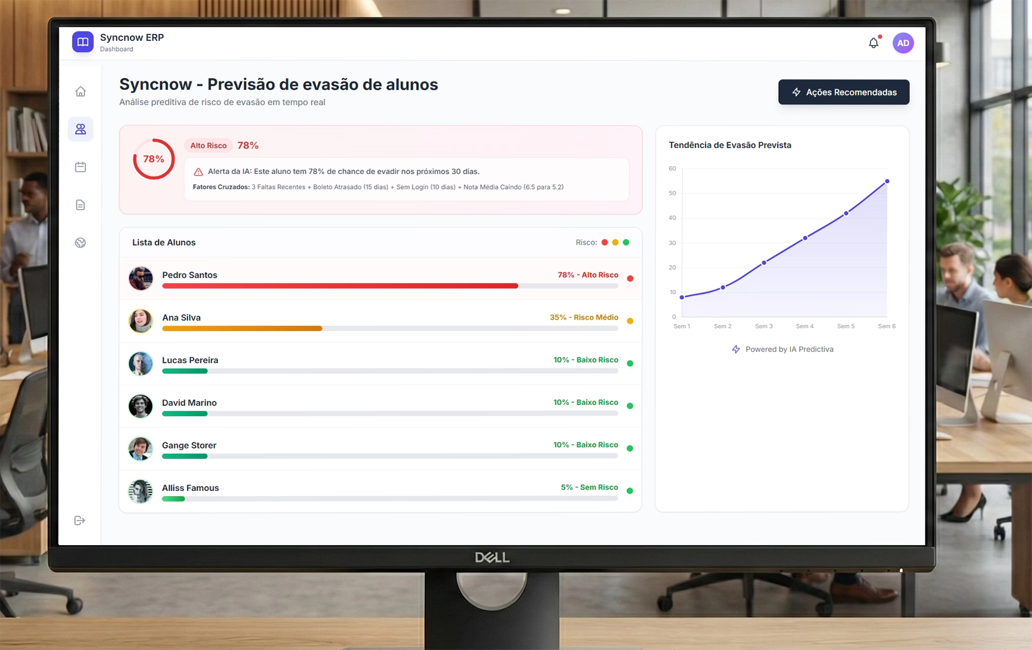Viewport: 1032px width, 650px height.
Task: Click the Alto Risco badge
Action: click(208, 146)
